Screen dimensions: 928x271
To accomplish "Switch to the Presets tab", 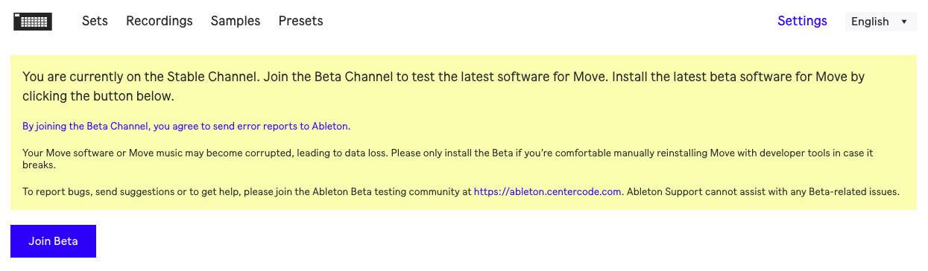I will (301, 21).
